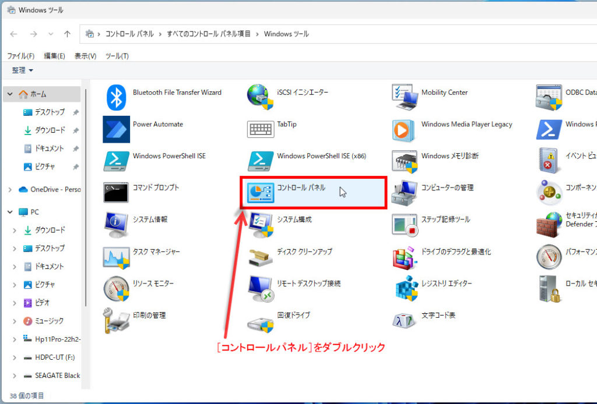Open the Bluetooth File Transfer Wizard icon
The image size is (597, 404).
point(117,97)
